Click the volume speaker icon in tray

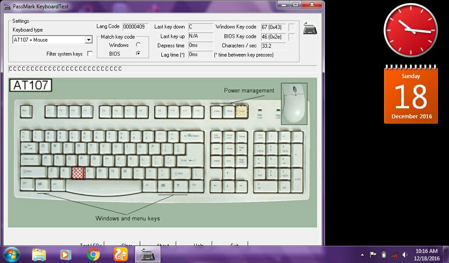405,254
